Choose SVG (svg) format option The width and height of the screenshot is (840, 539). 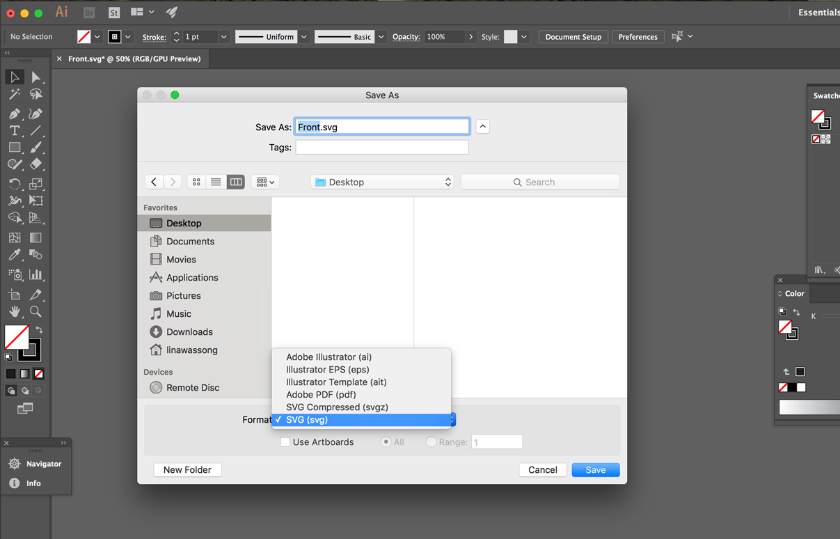click(x=361, y=420)
